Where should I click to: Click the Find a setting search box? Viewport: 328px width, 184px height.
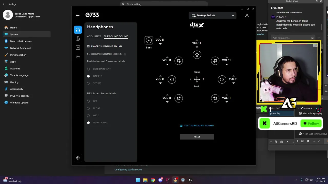164,4
